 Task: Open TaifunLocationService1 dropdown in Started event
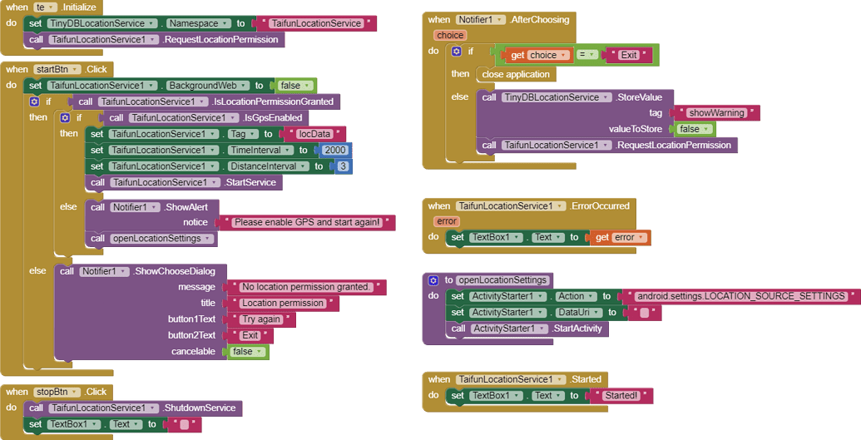click(511, 379)
